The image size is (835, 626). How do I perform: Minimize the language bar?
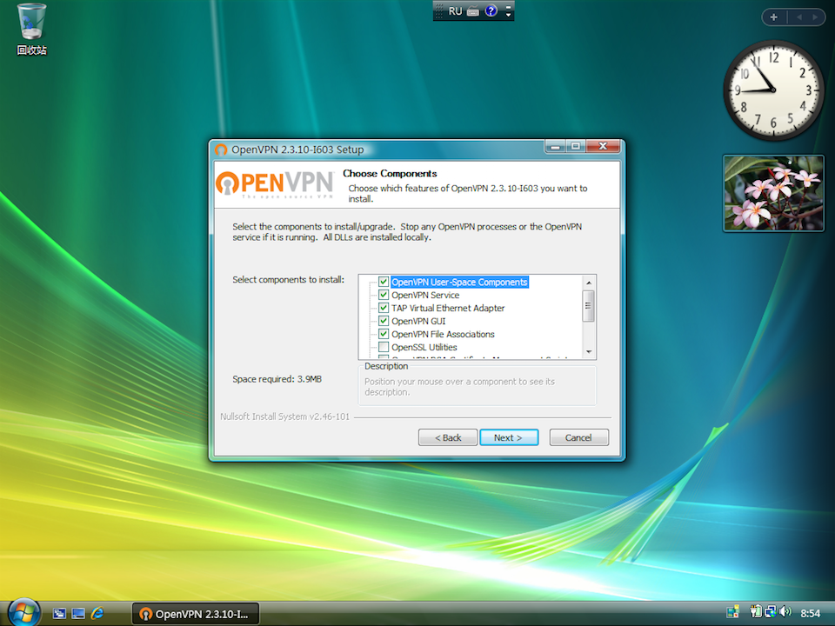[509, 6]
